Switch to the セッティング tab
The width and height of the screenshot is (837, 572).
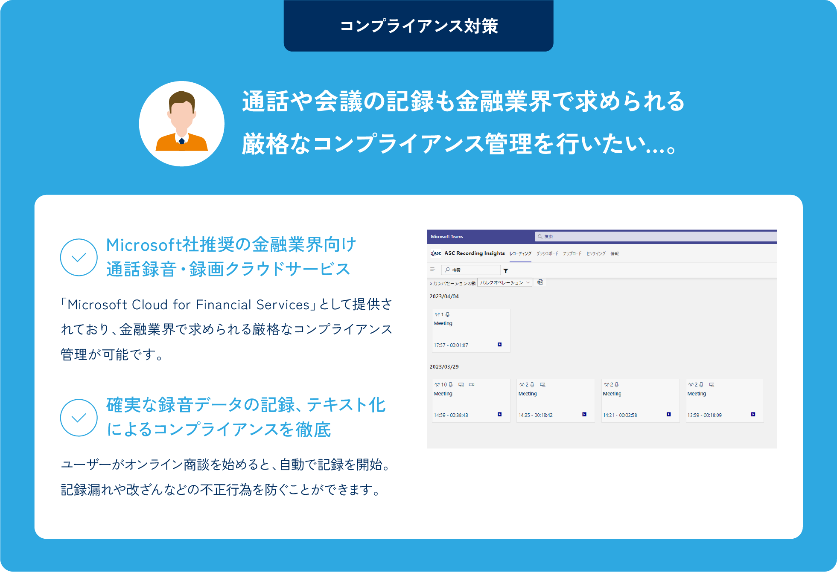pyautogui.click(x=596, y=254)
